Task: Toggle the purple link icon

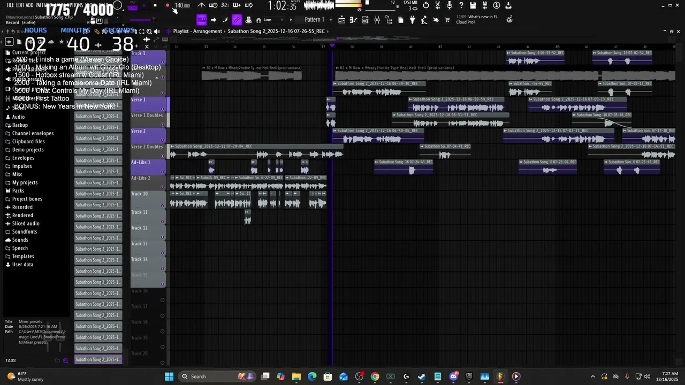Action: pos(237,20)
